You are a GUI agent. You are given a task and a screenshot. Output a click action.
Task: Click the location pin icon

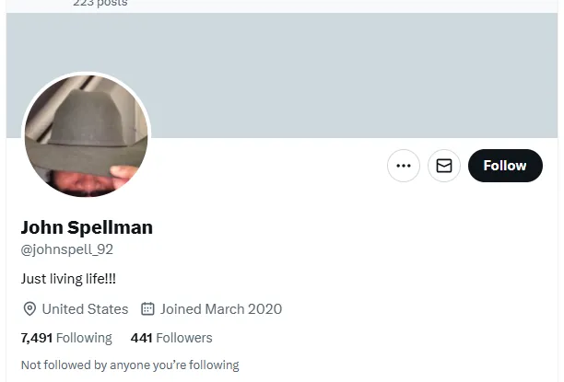29,309
